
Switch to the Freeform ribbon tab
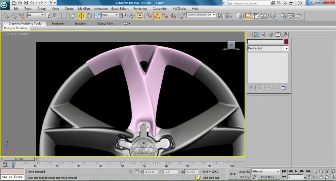point(57,24)
